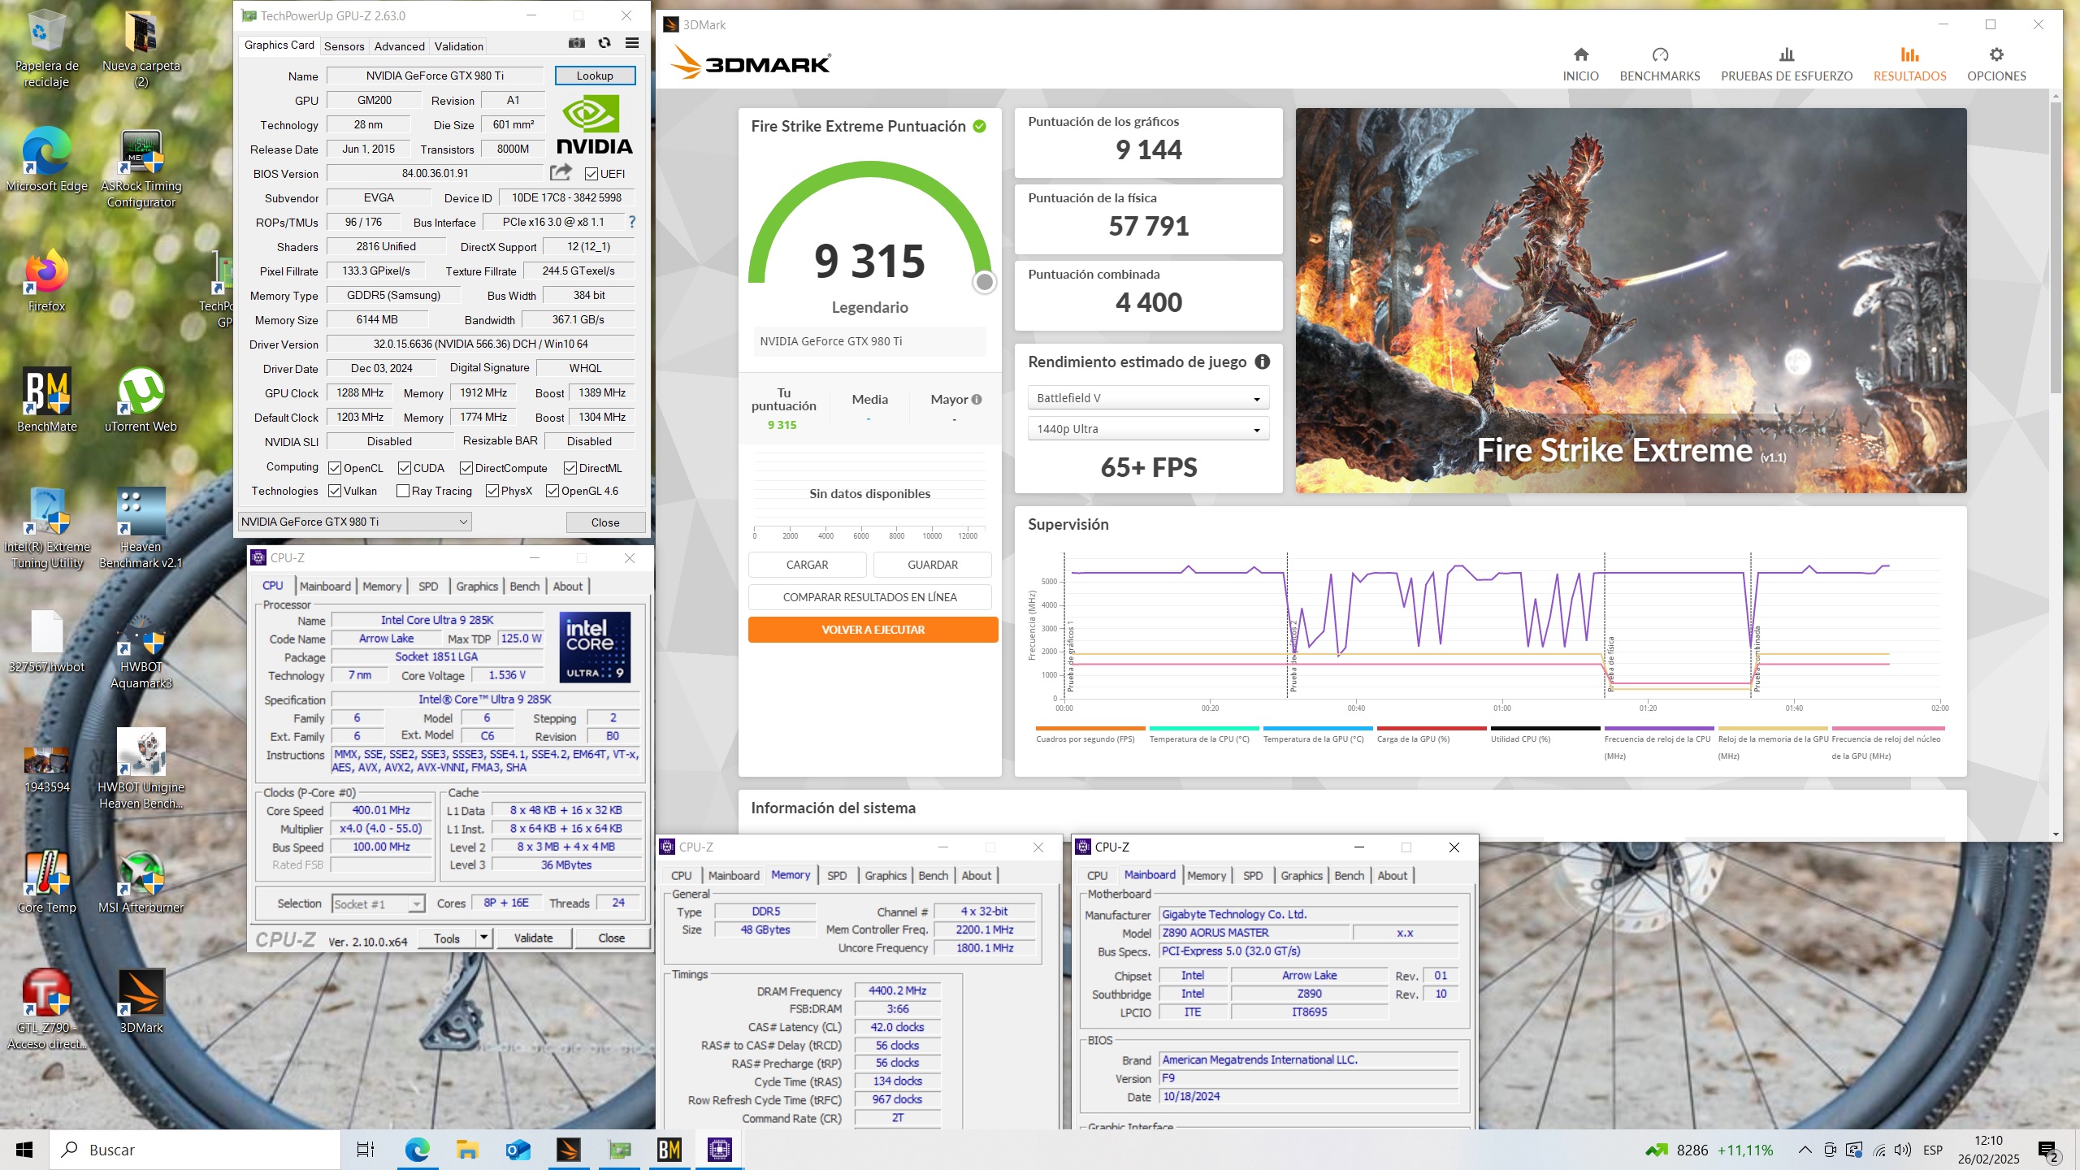Toggle PhysX checkbox
The height and width of the screenshot is (1170, 2080).
492,491
